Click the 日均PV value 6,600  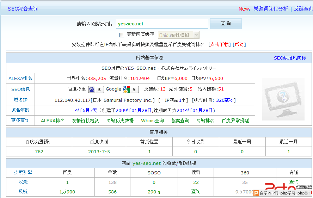tap(216, 79)
